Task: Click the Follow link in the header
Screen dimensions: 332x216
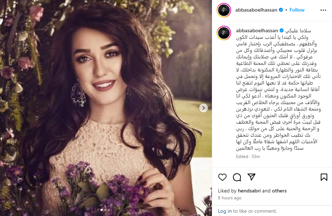Action: pyautogui.click(x=297, y=10)
